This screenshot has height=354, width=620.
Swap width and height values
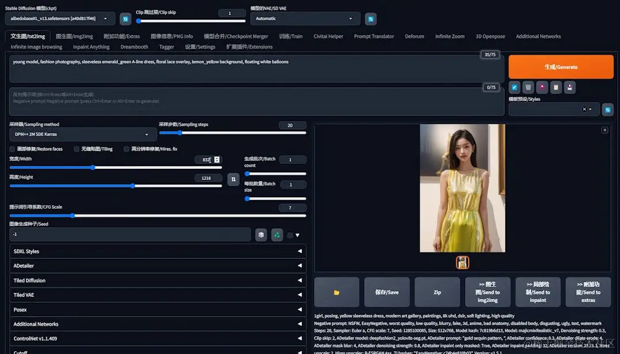point(233,179)
